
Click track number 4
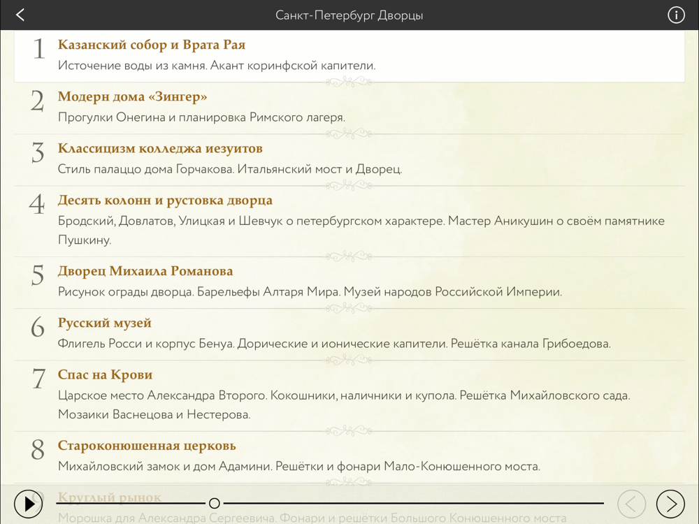click(x=37, y=205)
